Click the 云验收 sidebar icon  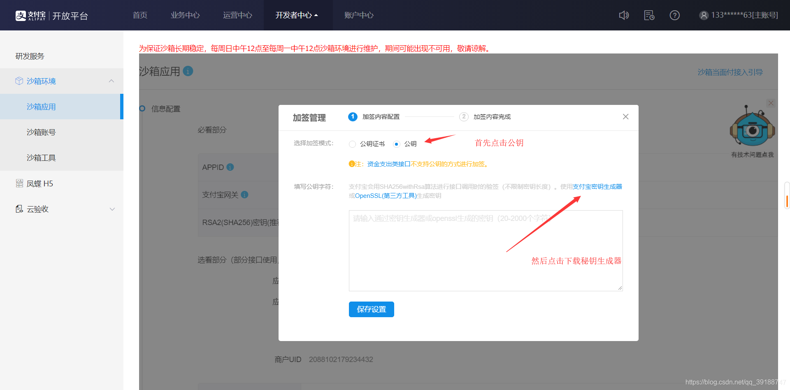tap(19, 209)
